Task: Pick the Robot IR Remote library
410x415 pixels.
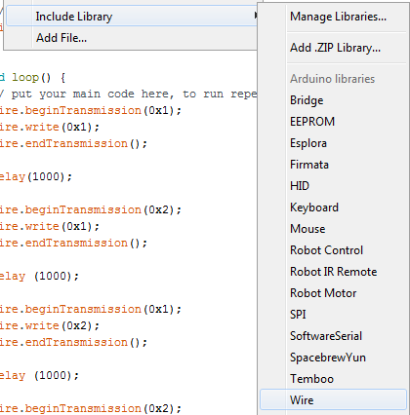Action: [334, 272]
